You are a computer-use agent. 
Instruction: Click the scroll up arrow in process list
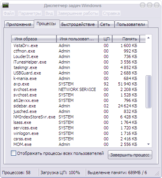(x=148, y=38)
